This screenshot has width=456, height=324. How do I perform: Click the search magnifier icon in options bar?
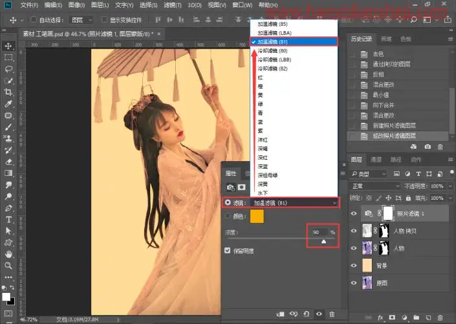413,20
